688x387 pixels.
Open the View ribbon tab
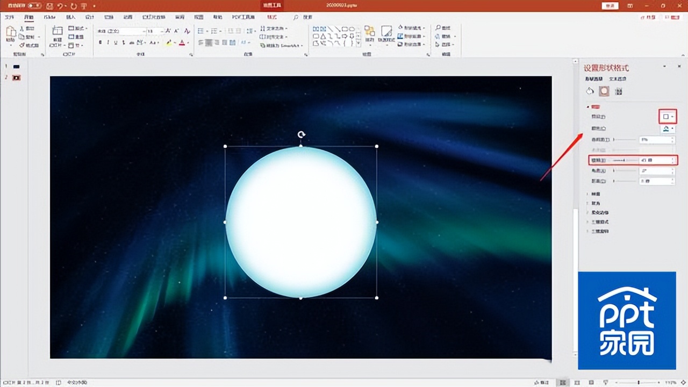198,17
